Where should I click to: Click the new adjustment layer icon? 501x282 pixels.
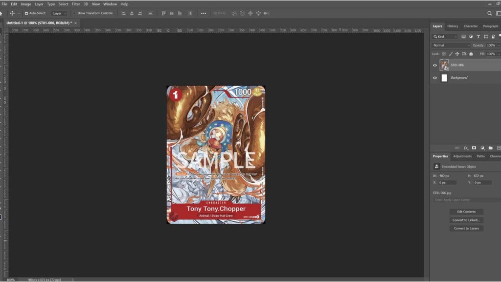tap(482, 148)
